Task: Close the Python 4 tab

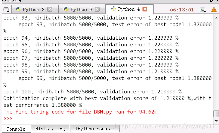Action: [145, 9]
